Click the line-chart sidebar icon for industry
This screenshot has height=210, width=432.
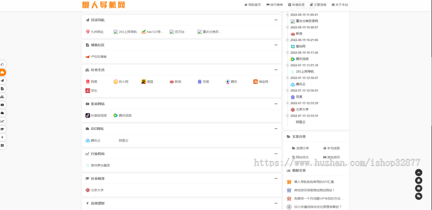pos(2,121)
